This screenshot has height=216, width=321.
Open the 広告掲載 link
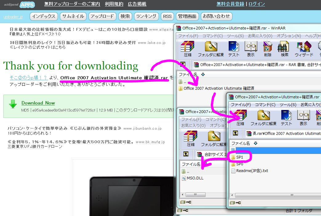tap(137, 4)
